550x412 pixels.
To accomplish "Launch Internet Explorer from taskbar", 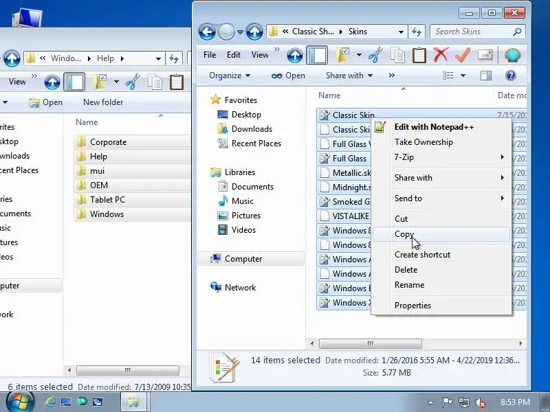I will 49,402.
